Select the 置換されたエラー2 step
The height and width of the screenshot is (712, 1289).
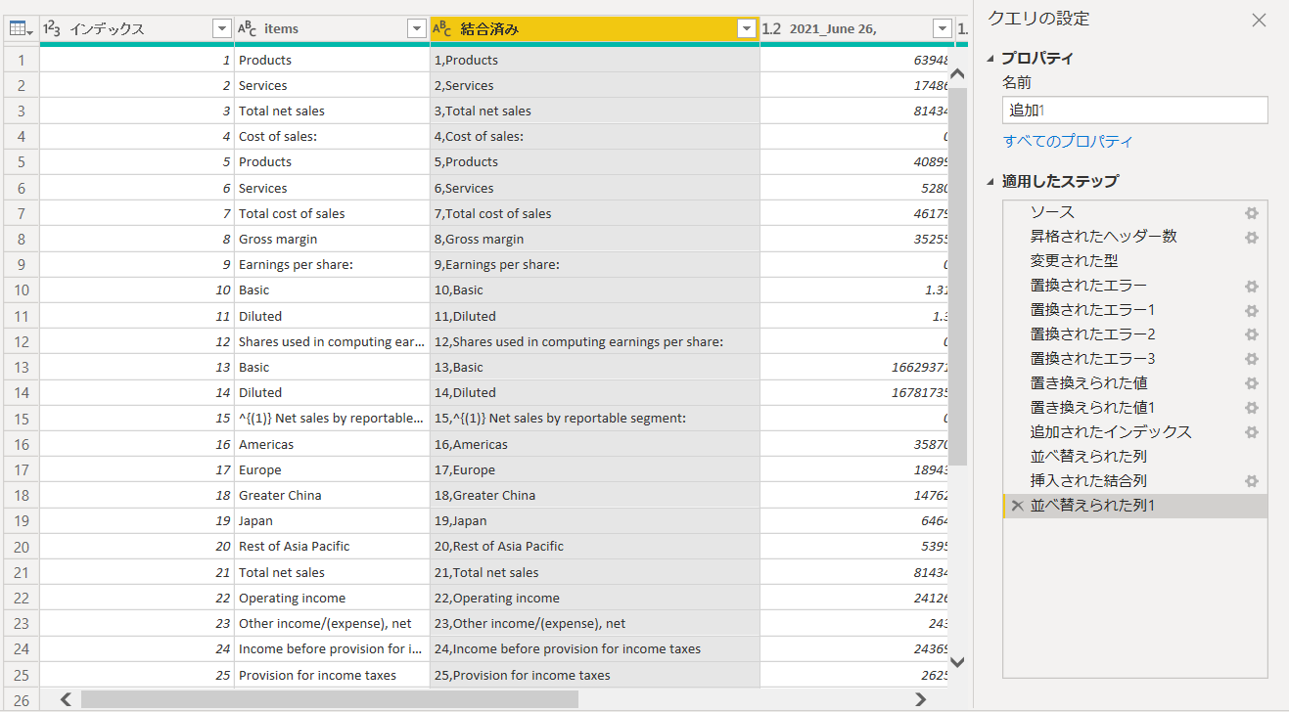pyautogui.click(x=1135, y=334)
